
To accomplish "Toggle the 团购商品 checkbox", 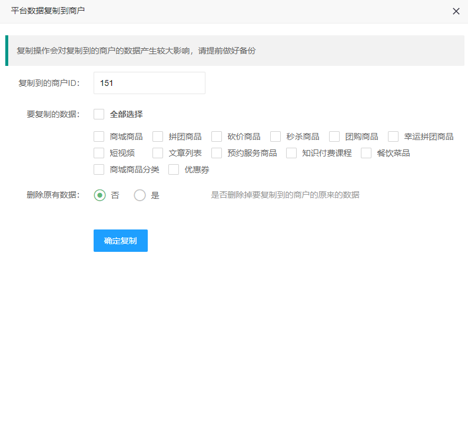I will click(334, 137).
